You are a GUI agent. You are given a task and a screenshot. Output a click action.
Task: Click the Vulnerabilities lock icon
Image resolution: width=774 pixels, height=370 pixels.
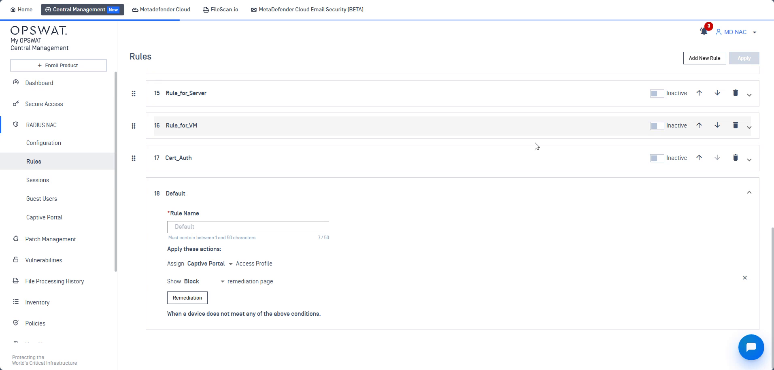click(x=16, y=259)
